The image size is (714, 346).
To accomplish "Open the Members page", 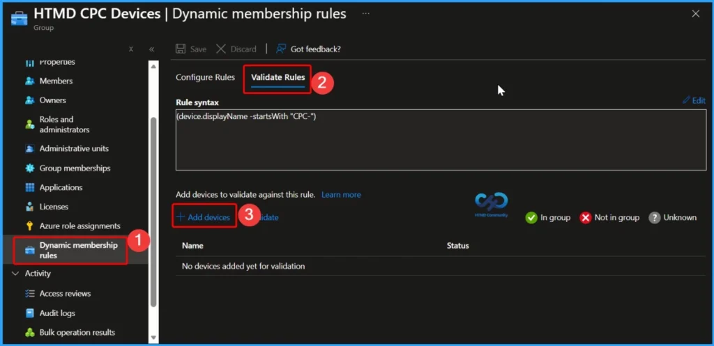I will 56,81.
